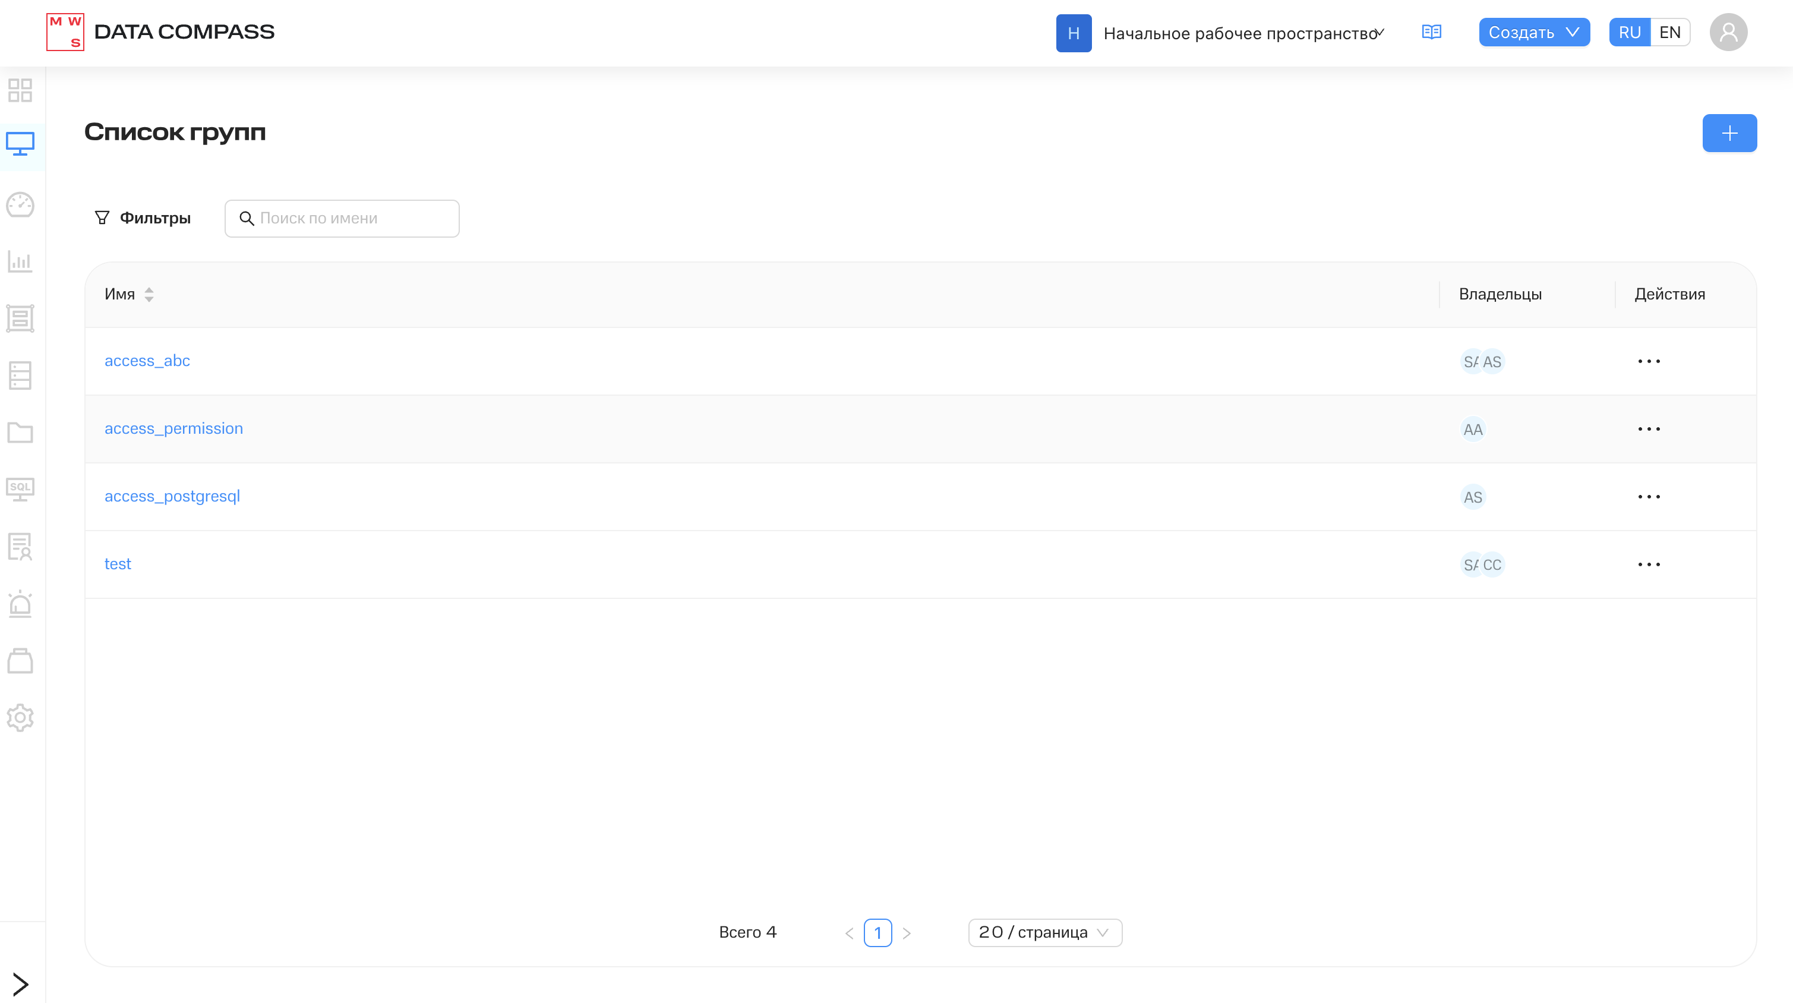Viewport: 1793px width, 1003px height.
Task: Click the blue plus add group button
Action: pos(1729,133)
